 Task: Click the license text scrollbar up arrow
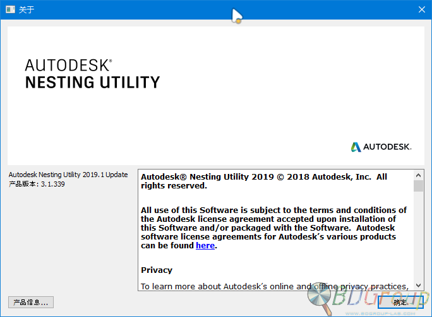(x=418, y=175)
